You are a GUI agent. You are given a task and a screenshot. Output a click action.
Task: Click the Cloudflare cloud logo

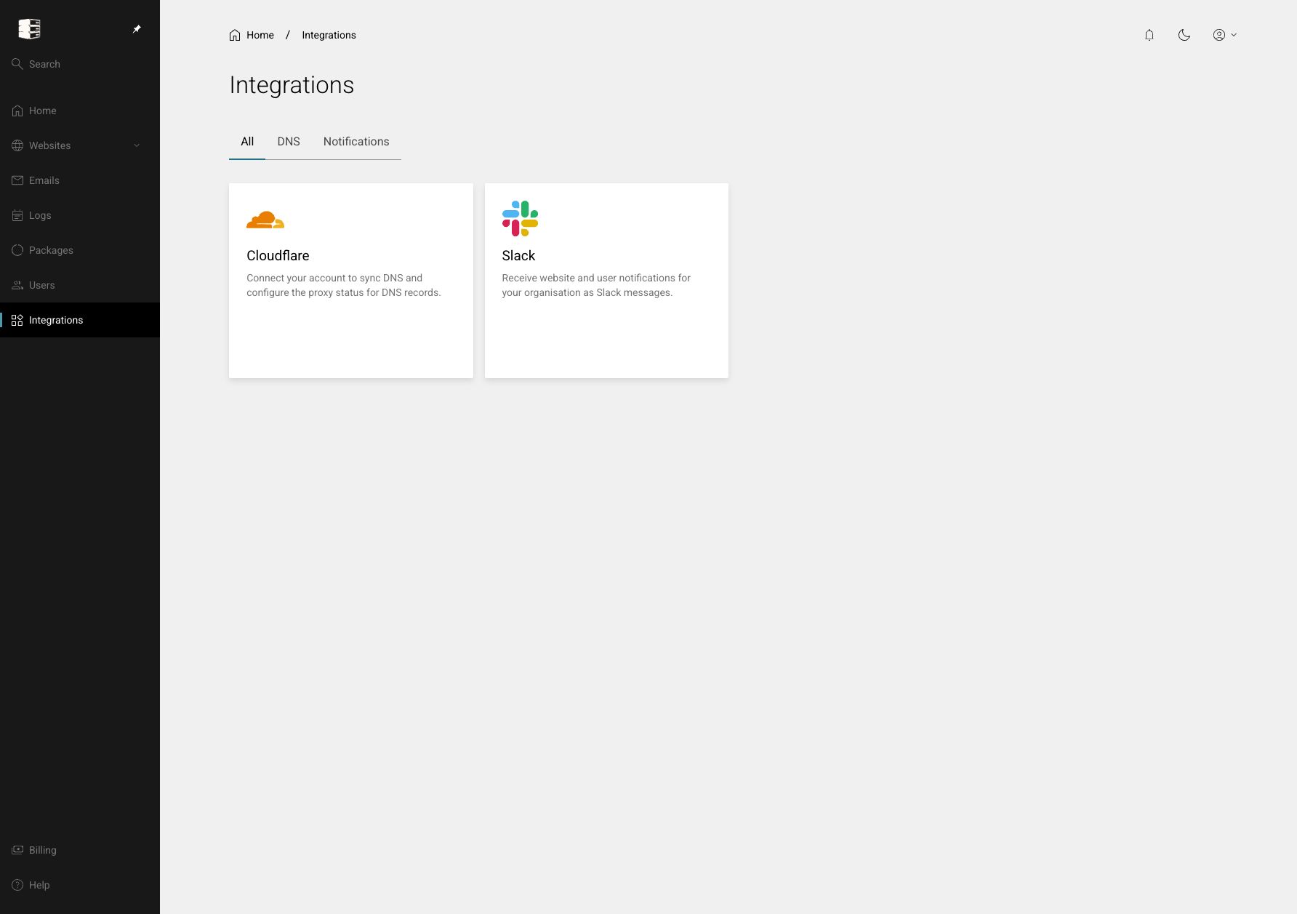click(x=265, y=220)
